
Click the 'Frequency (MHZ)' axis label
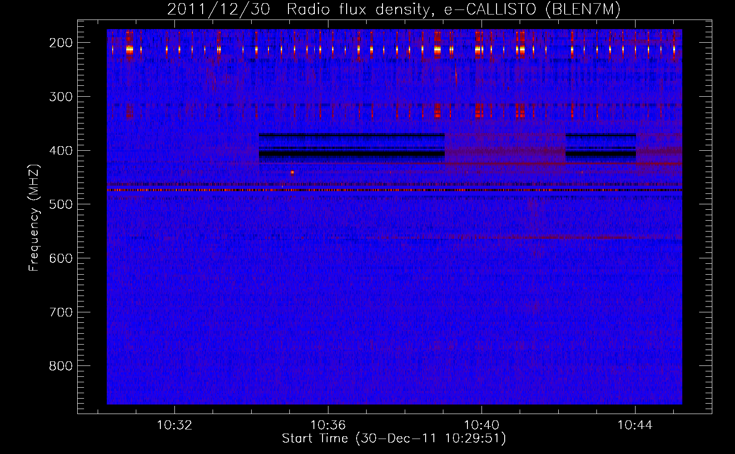pos(34,218)
